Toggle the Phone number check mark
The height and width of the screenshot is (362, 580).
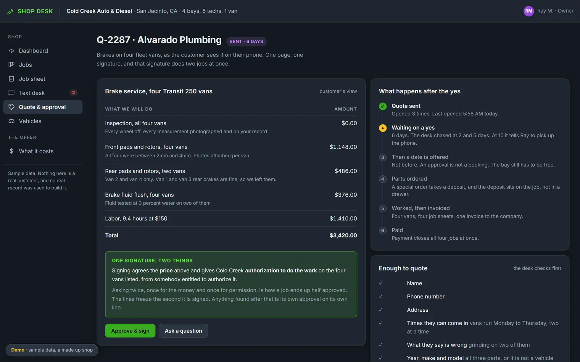(x=380, y=296)
